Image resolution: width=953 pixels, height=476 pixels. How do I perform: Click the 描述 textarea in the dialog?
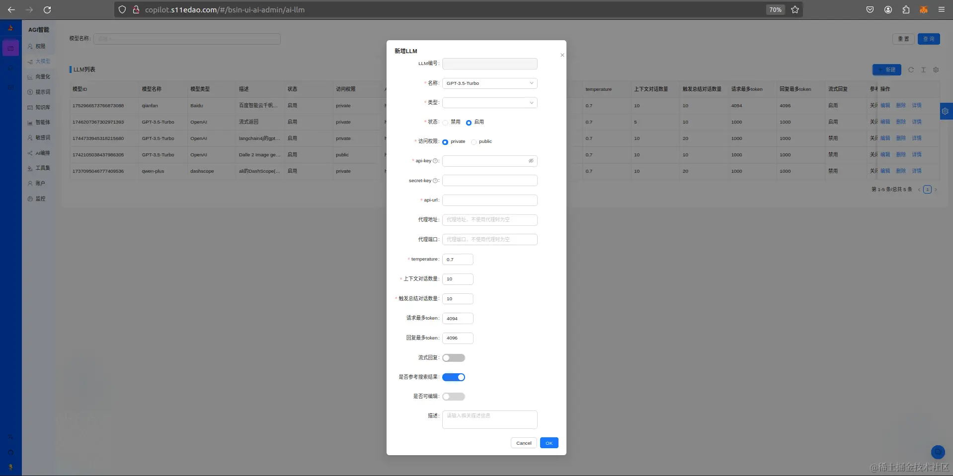click(x=490, y=419)
